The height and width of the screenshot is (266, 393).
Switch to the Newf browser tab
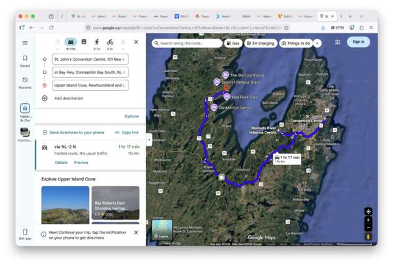click(x=223, y=16)
